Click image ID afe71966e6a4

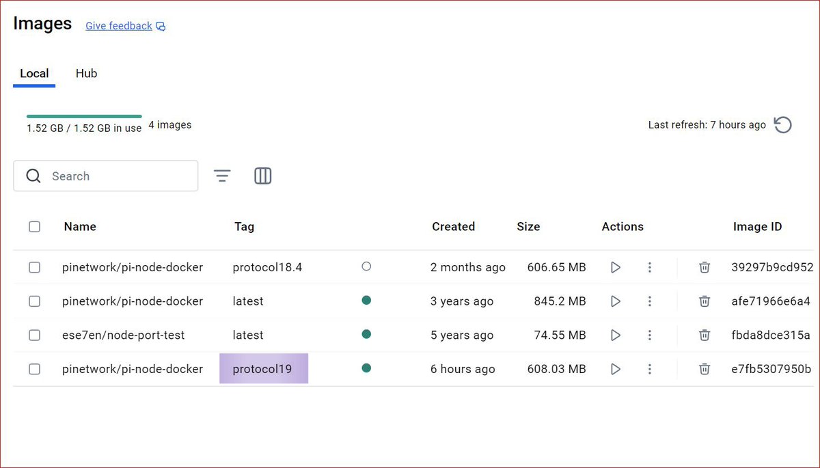[x=771, y=301]
